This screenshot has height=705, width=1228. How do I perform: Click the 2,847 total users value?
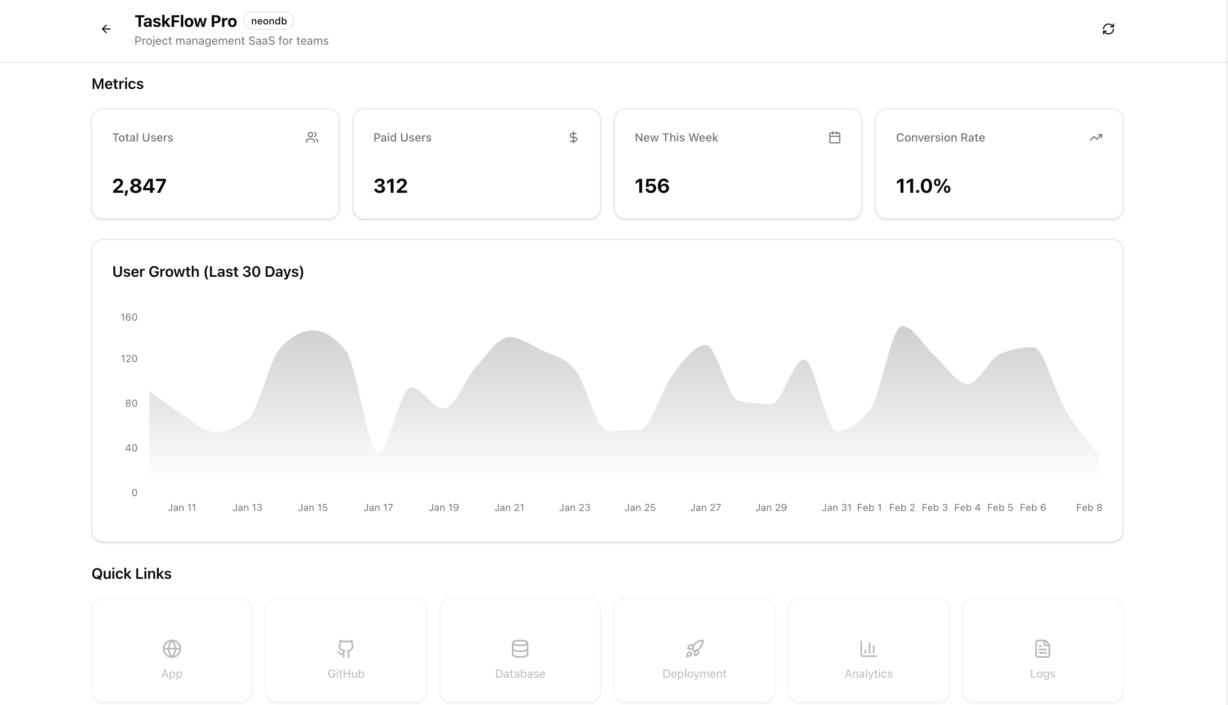pyautogui.click(x=139, y=186)
